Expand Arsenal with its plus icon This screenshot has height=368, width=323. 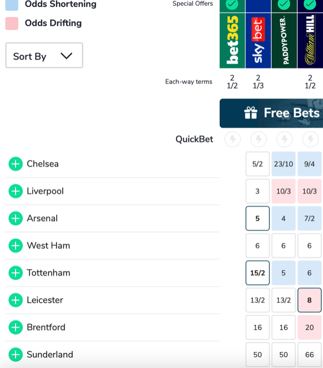16,219
